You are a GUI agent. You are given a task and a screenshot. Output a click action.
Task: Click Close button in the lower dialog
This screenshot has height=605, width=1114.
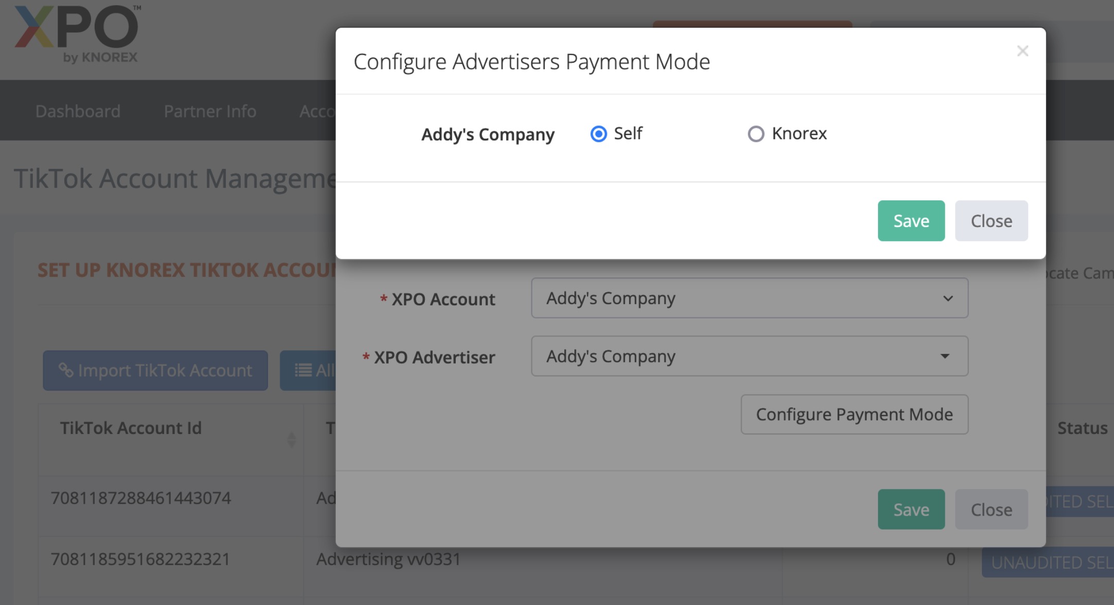click(x=991, y=509)
